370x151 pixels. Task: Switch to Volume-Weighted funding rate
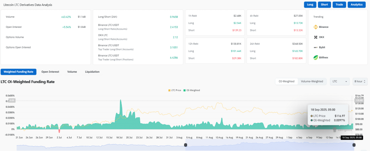point(312,82)
